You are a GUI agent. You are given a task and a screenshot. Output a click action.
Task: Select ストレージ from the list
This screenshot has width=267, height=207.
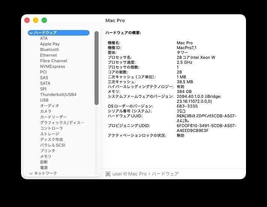49,134
